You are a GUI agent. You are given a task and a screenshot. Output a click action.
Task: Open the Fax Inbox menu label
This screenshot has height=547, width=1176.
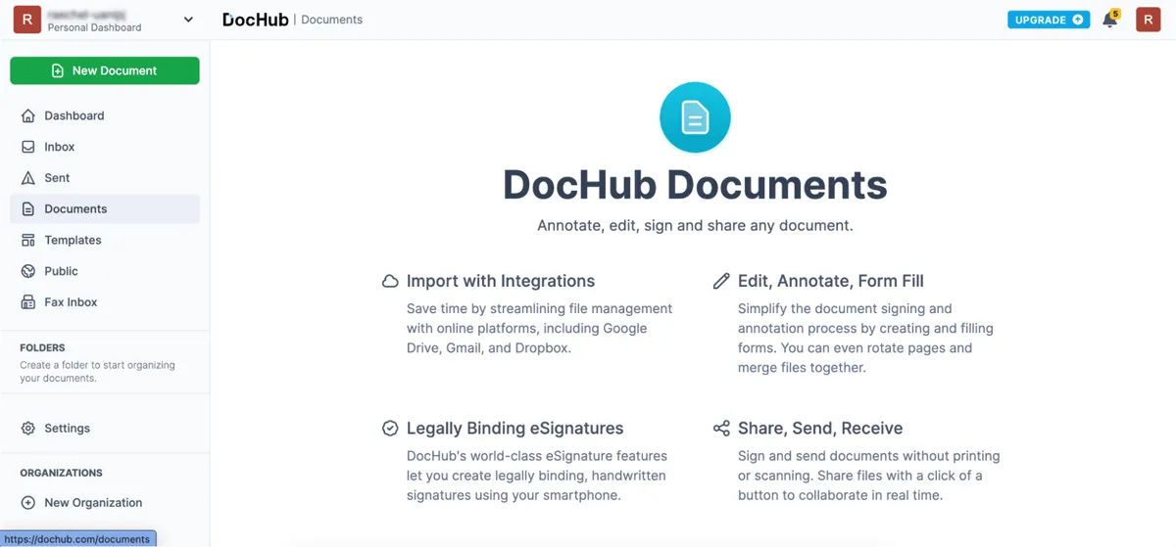coord(71,302)
